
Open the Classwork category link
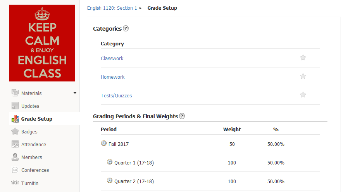[x=112, y=58]
